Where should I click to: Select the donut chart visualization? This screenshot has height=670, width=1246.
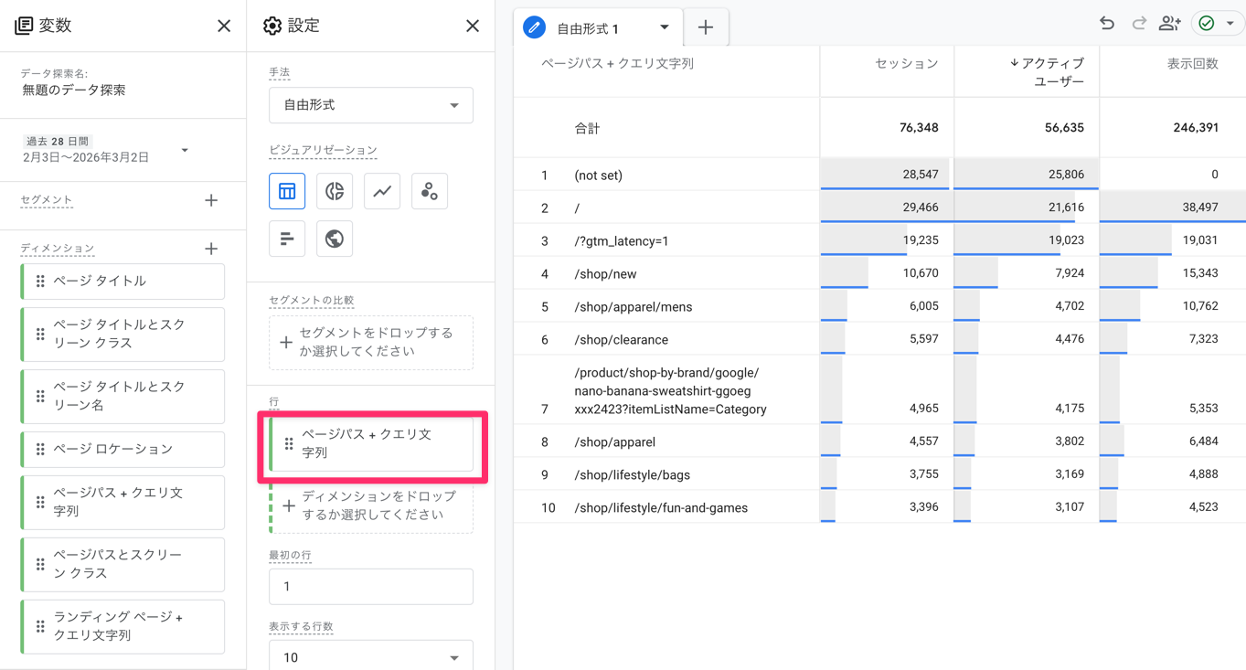tap(335, 191)
